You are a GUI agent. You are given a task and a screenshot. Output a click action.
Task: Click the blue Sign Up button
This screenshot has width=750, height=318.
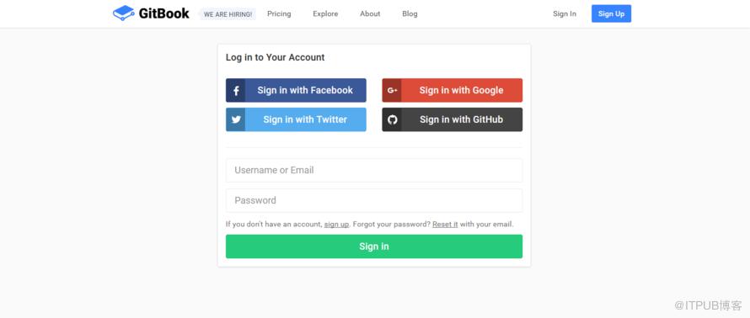pos(611,13)
